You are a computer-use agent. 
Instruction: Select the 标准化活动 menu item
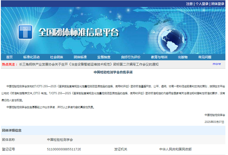pyautogui.click(x=31, y=57)
